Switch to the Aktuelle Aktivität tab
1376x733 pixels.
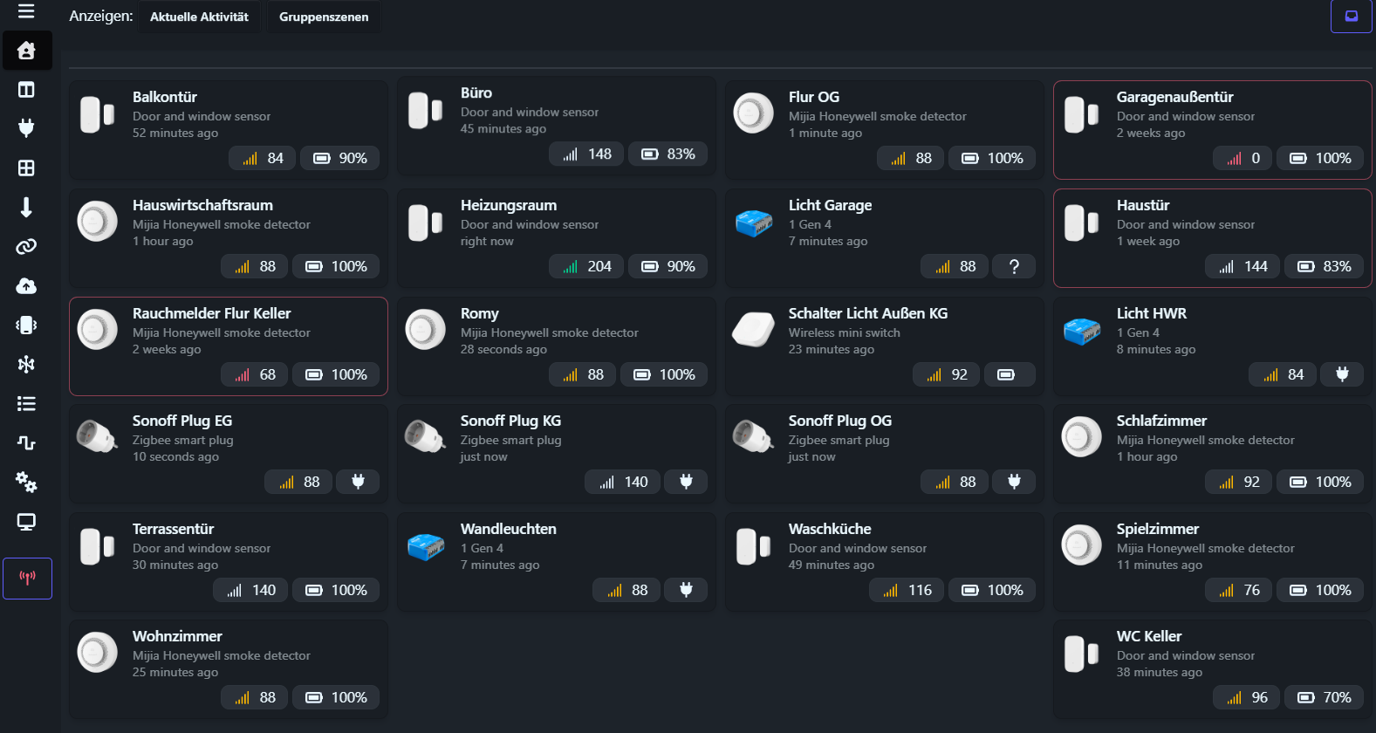pyautogui.click(x=199, y=17)
